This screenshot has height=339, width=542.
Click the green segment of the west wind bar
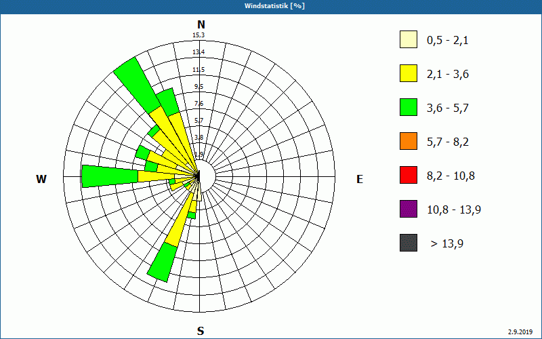click(110, 176)
